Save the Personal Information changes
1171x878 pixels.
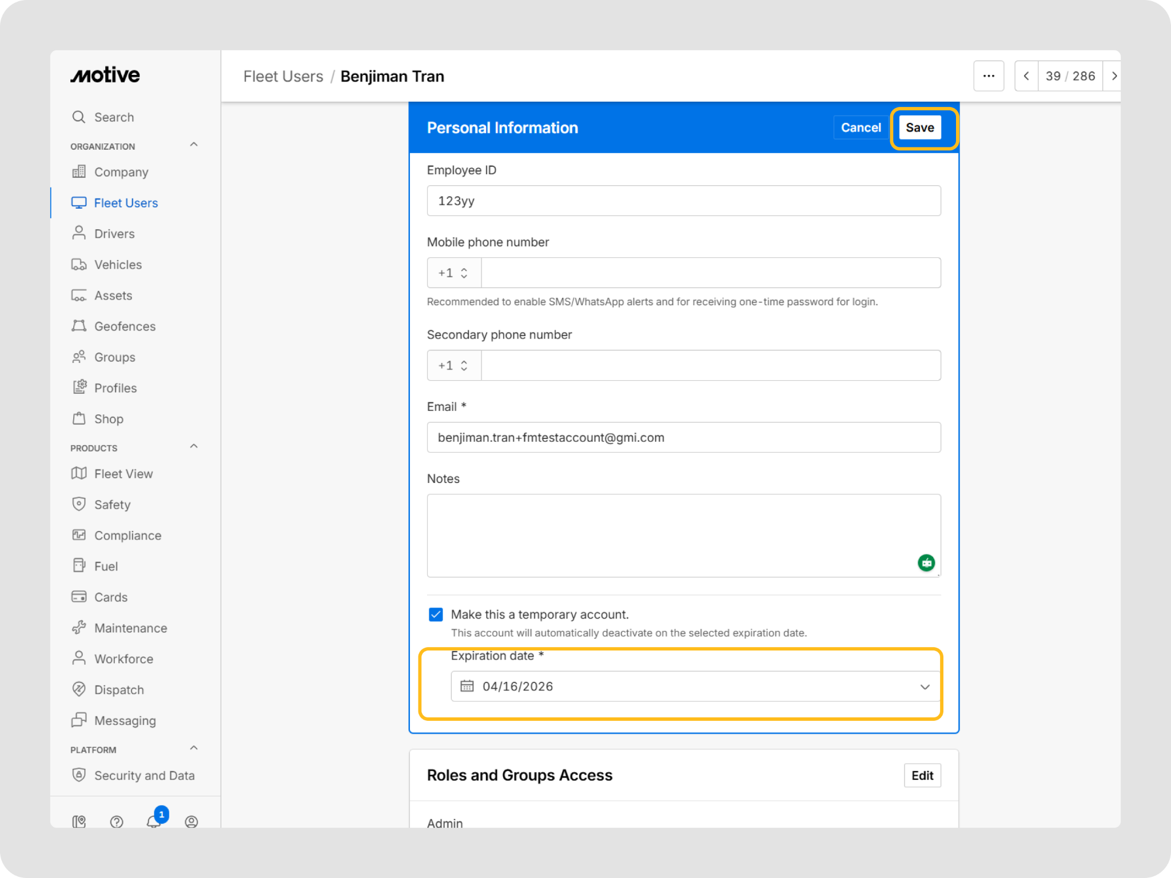click(919, 127)
